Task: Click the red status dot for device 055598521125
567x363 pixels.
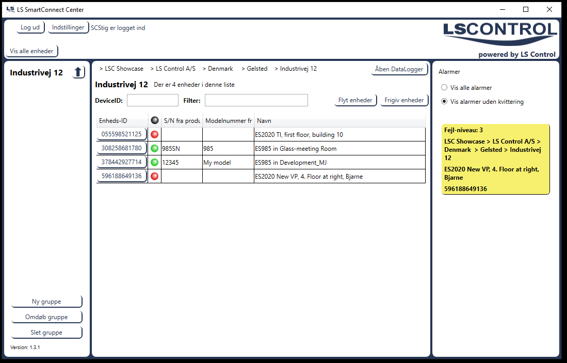Action: pos(154,134)
